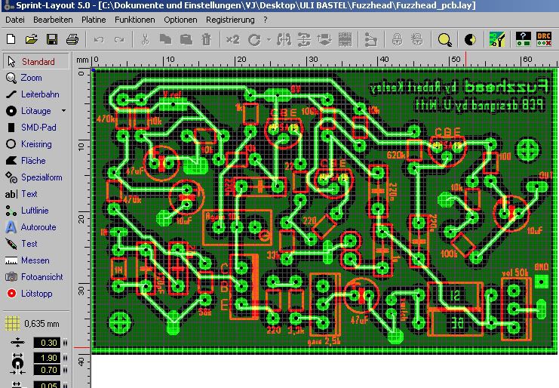Select the Lötauge pad tool

(32, 111)
